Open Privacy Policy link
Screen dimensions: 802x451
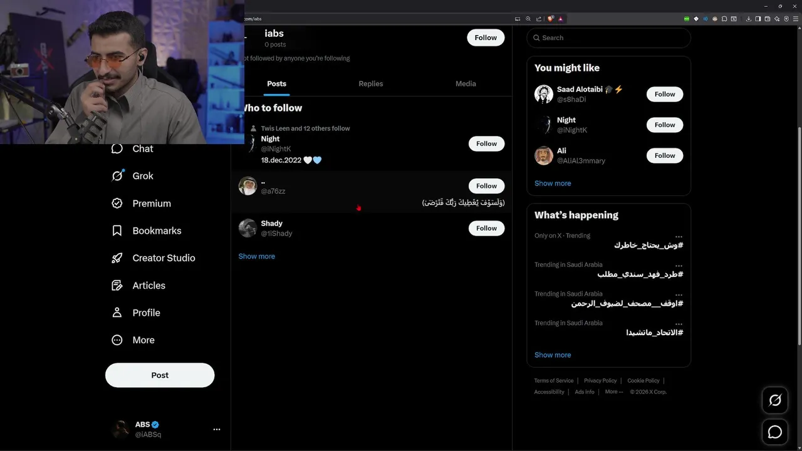point(600,380)
